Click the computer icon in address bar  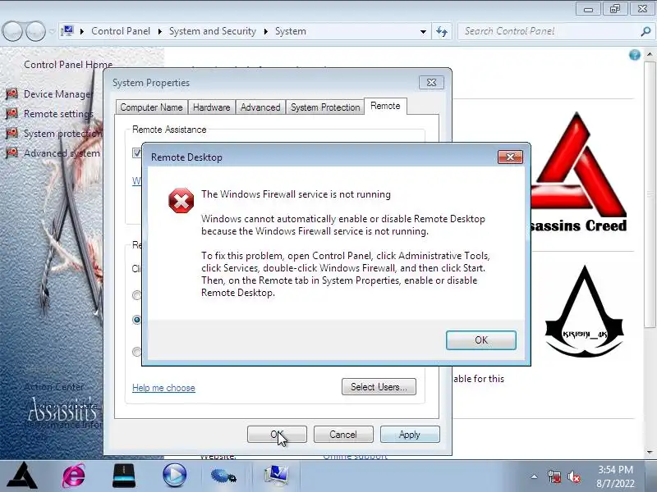tap(67, 31)
